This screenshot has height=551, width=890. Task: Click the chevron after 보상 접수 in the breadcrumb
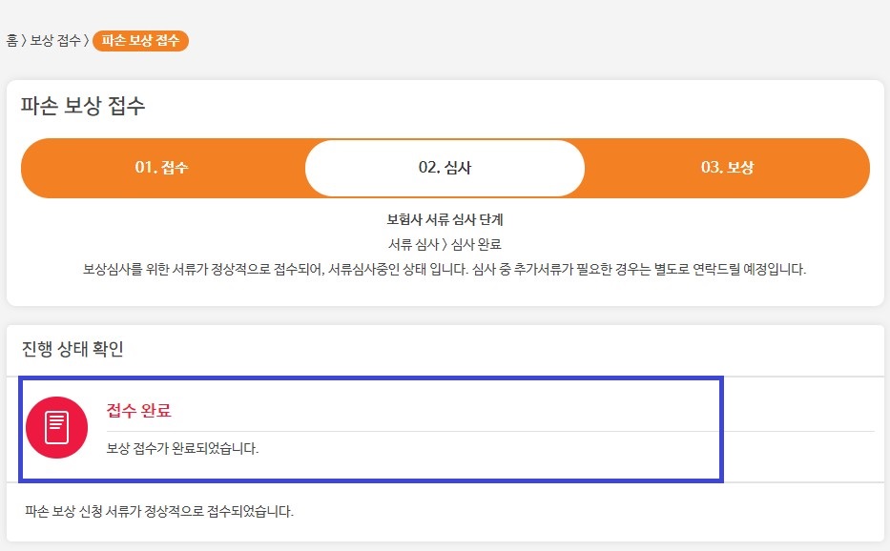point(86,40)
